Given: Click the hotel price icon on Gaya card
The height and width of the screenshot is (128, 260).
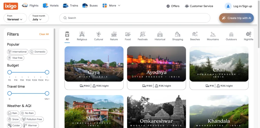Looking at the screenshot, I should tap(94, 86).
